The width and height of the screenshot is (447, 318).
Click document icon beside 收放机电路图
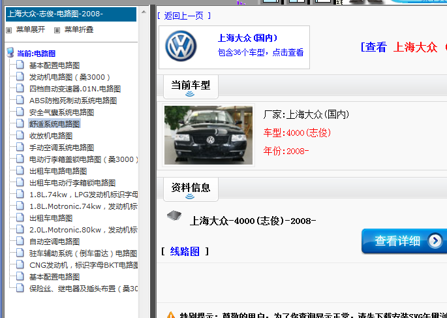[20, 135]
